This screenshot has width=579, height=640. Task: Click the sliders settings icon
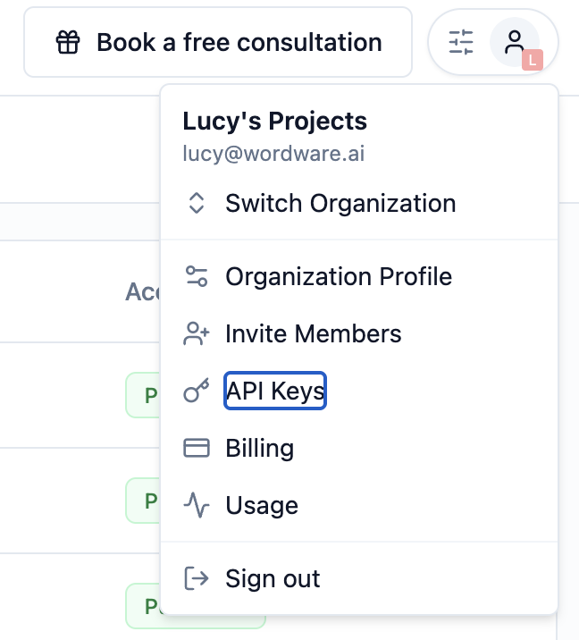tap(461, 42)
